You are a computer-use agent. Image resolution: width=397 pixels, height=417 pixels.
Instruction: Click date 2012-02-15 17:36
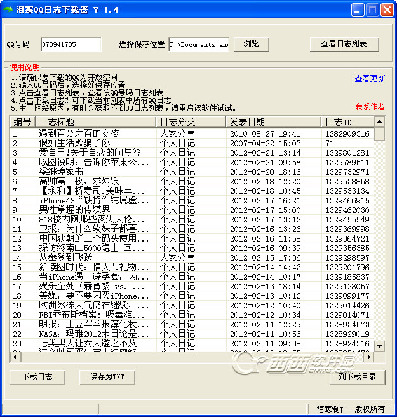(x=266, y=258)
